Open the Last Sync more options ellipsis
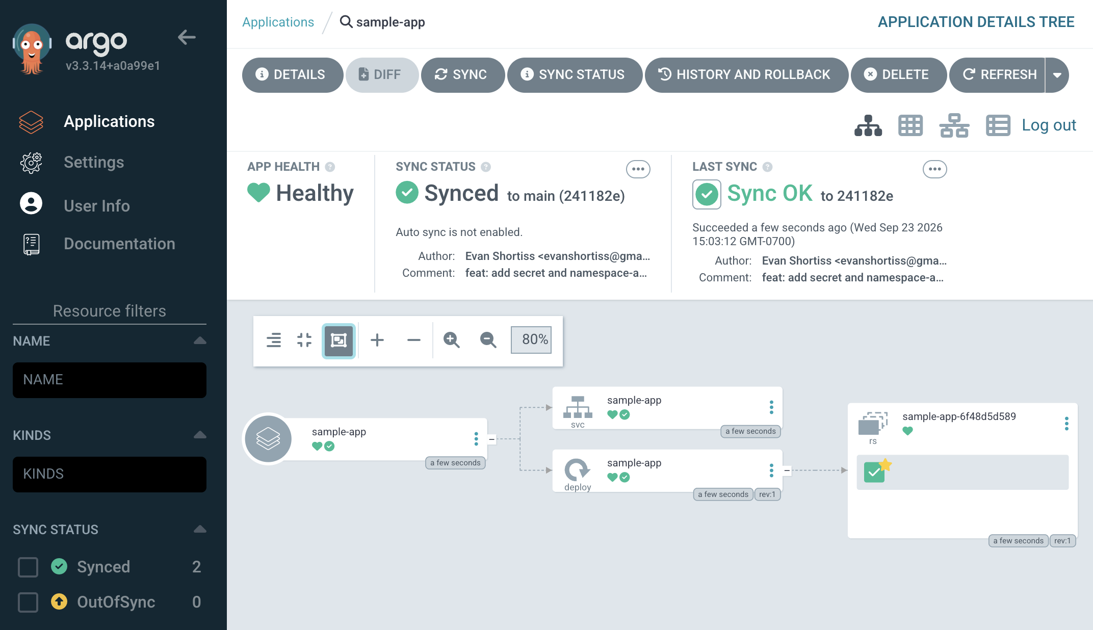 (x=935, y=169)
